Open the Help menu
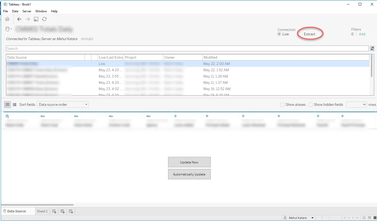Image resolution: width=377 pixels, height=221 pixels. pos(54,11)
